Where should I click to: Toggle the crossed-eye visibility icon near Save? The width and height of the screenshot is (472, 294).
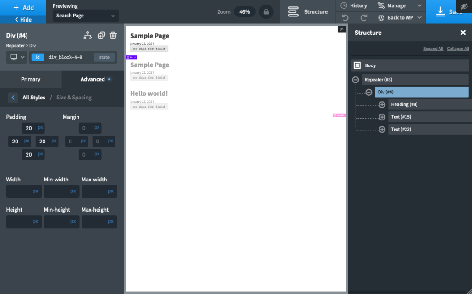pos(464,5)
